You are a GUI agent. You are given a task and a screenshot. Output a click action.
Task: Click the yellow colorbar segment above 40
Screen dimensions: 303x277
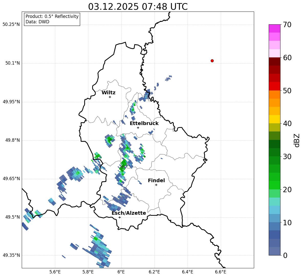(274, 119)
